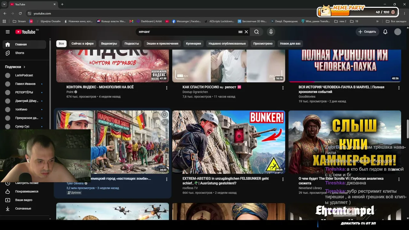Viewport: 409px width, 230px height.
Task: Open the топКино subscription
Action: tap(24, 110)
